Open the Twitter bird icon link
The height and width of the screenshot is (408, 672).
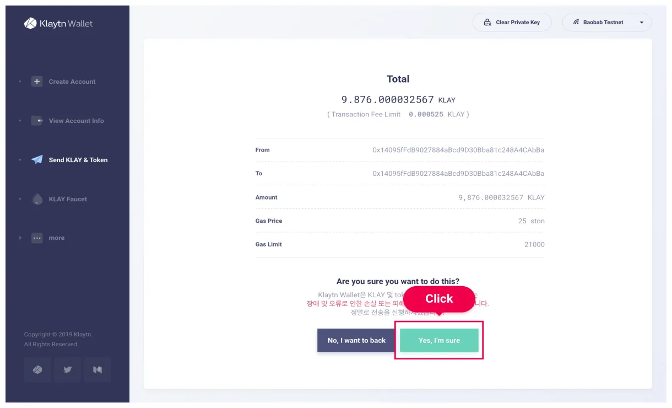[68, 370]
